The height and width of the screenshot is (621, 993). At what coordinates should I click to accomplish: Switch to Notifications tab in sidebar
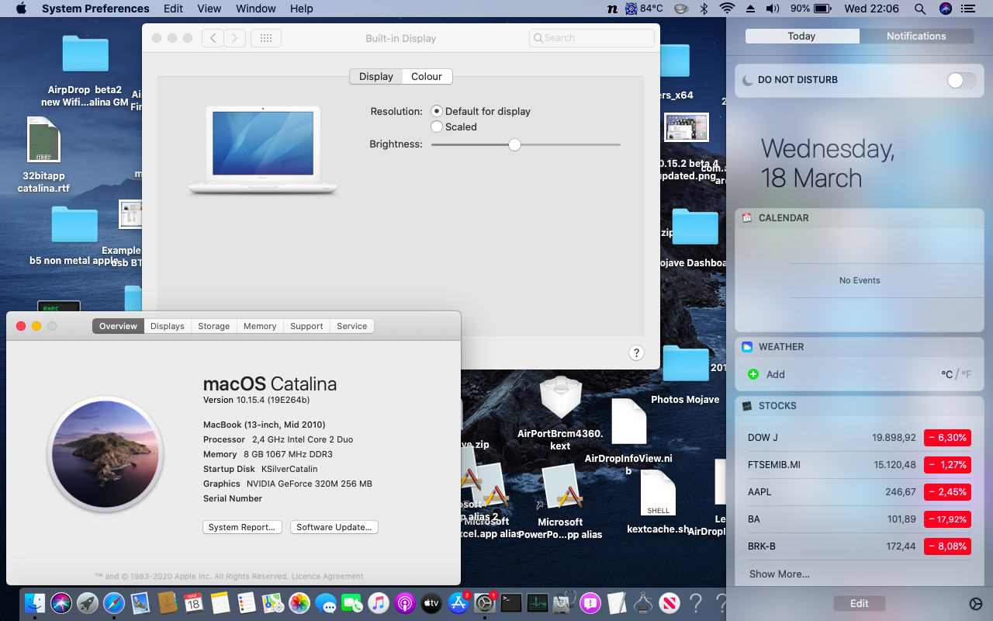(x=916, y=36)
